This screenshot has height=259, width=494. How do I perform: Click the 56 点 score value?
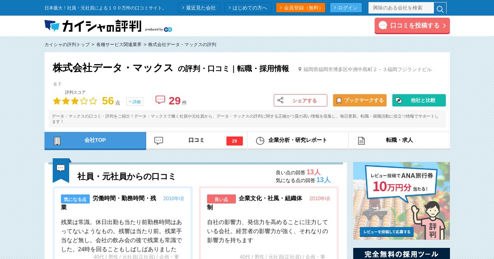tap(111, 101)
